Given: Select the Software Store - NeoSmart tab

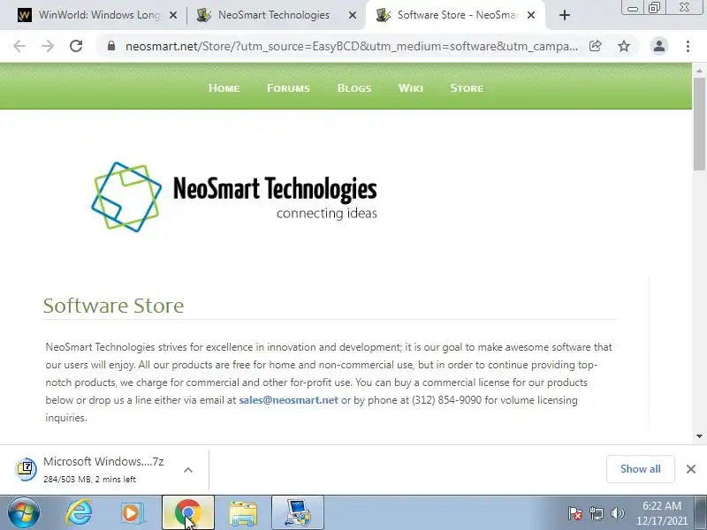Looking at the screenshot, I should click(453, 15).
